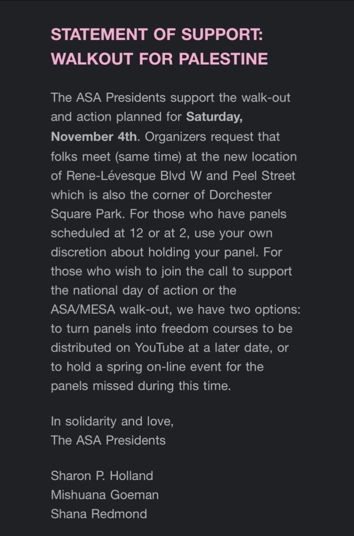This screenshot has width=354, height=536.
Task: Click the phrase "freedom courses"
Action: [206, 328]
